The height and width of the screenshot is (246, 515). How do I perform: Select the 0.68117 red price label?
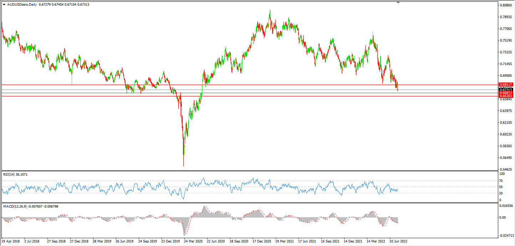click(x=506, y=85)
